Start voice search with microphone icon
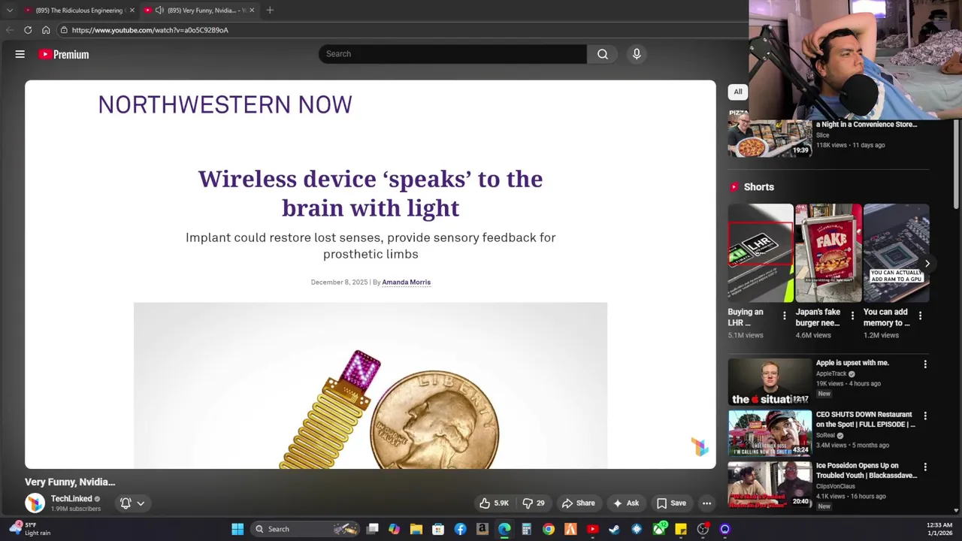The width and height of the screenshot is (962, 541). point(637,54)
